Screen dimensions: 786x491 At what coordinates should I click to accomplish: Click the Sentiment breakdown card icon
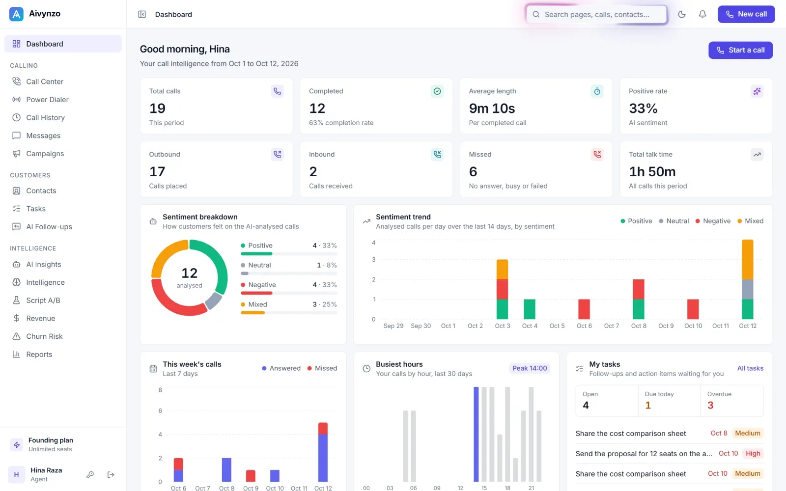pos(153,221)
